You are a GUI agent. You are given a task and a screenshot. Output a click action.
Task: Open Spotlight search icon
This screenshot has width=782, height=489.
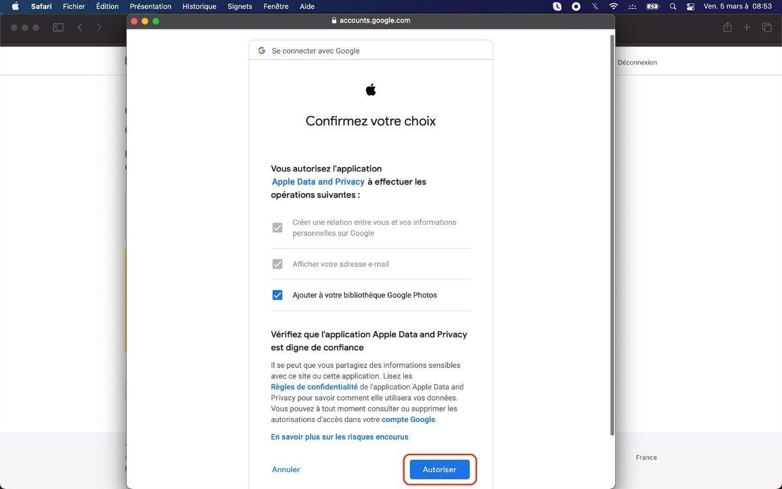tap(673, 7)
